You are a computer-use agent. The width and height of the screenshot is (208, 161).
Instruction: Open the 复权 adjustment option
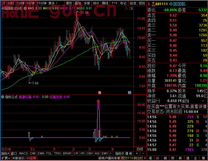point(69,3)
